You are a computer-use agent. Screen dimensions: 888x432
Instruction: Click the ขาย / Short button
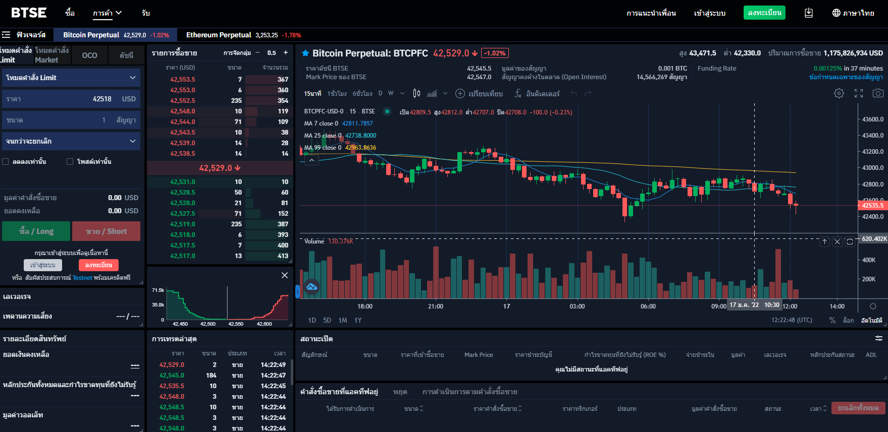(x=106, y=231)
